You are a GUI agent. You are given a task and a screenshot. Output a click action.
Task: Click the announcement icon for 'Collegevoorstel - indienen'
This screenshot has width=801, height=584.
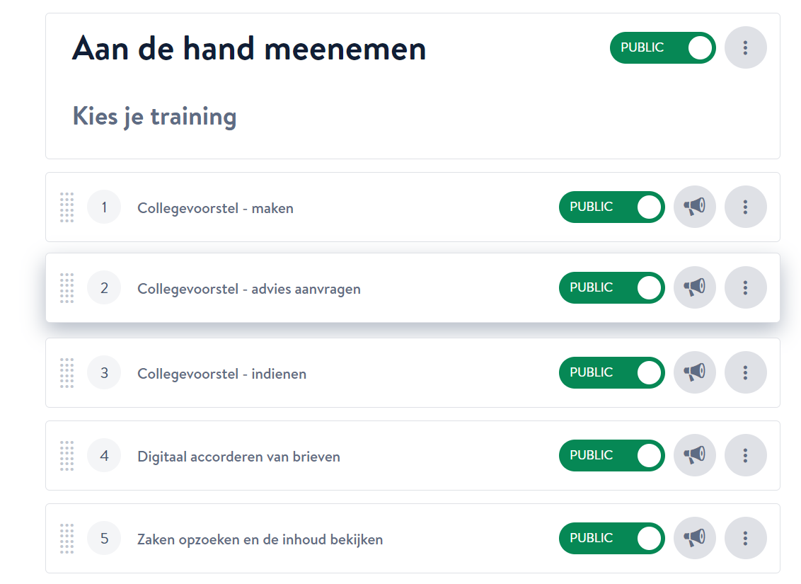[695, 372]
